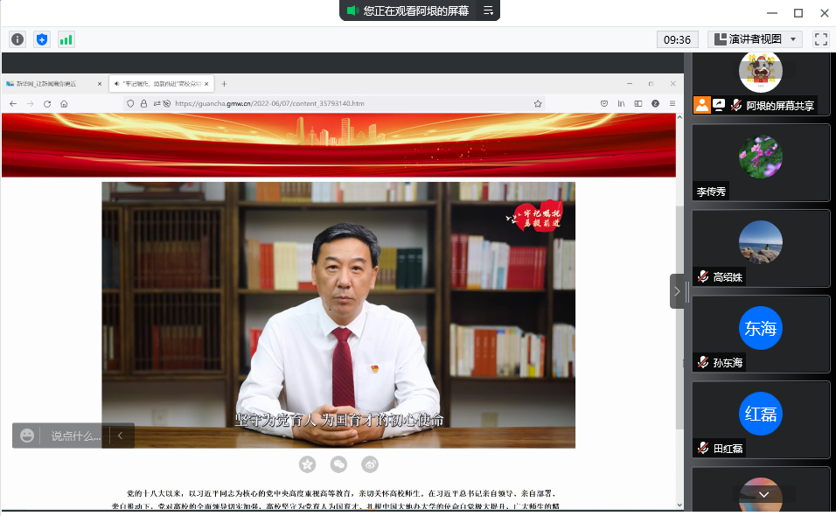This screenshot has width=836, height=516.
Task: Reload the shared browser page
Action: pos(47,103)
